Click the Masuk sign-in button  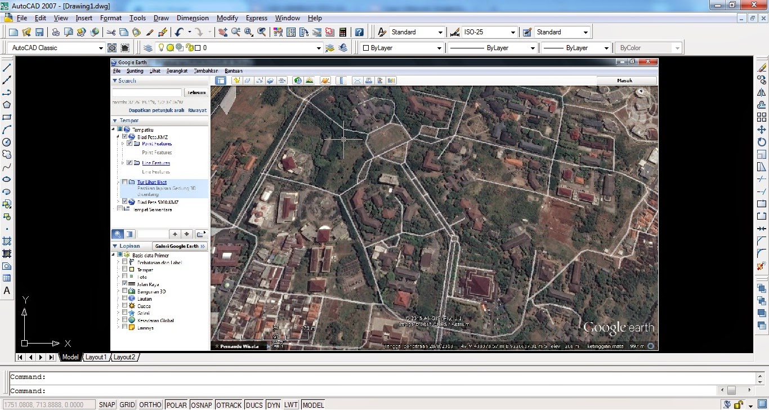625,81
